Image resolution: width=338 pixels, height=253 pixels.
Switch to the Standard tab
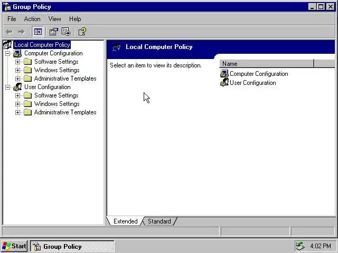point(159,221)
